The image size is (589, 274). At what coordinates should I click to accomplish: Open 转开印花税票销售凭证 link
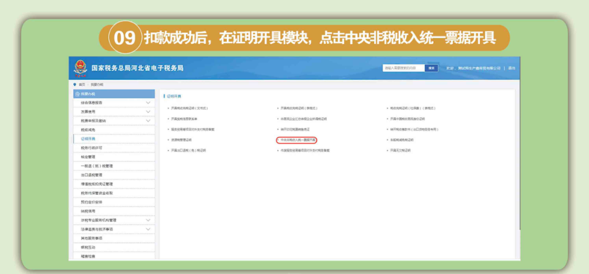pyautogui.click(x=295, y=129)
